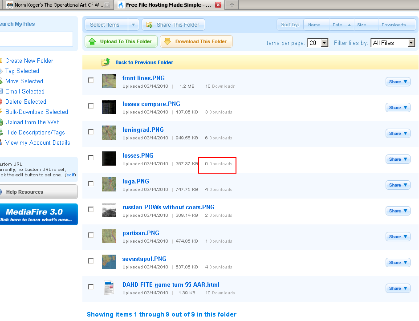Sort files by Downloads
The height and width of the screenshot is (321, 419).
[x=397, y=25]
